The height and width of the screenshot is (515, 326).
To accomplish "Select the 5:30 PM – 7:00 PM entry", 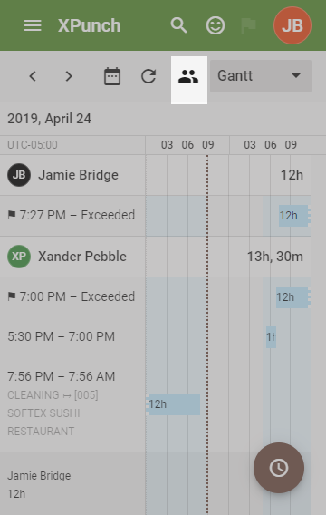I will coord(62,336).
